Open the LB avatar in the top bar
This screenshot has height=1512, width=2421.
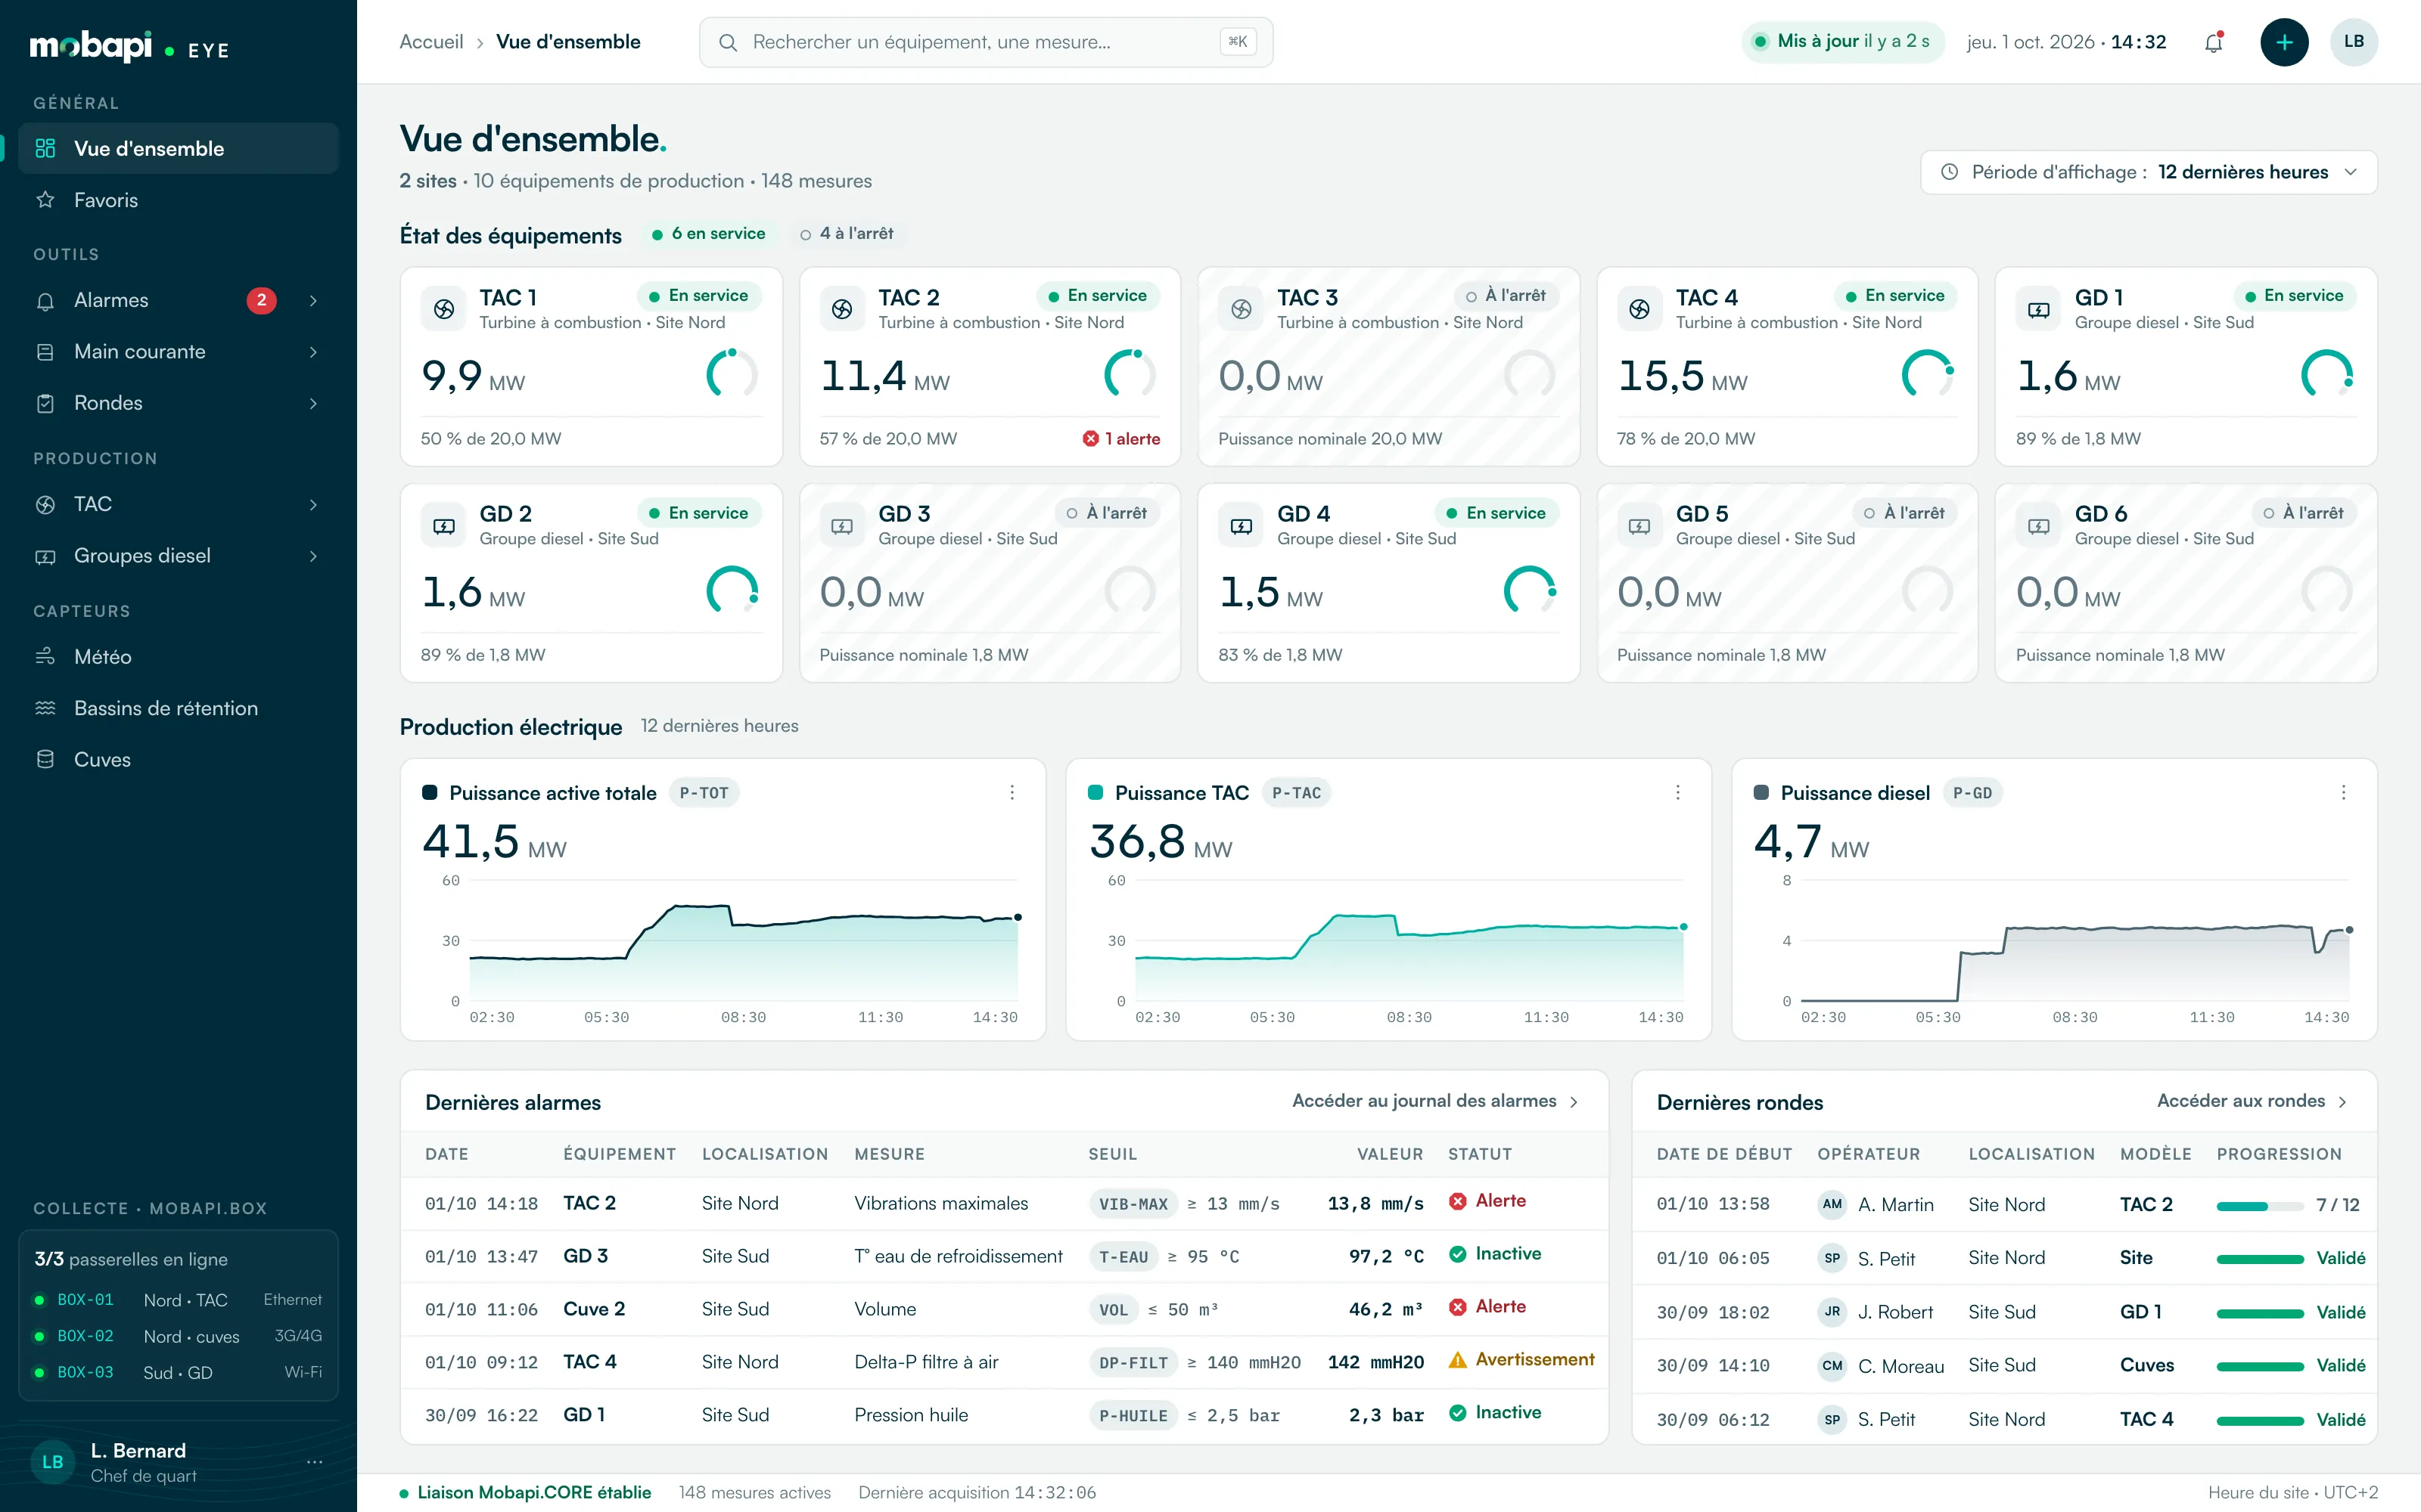pos(2354,42)
